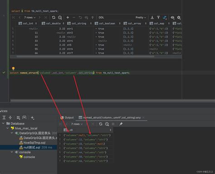Go to last page in upper result grid
Screen dimensions: 215x174
tap(45, 18)
